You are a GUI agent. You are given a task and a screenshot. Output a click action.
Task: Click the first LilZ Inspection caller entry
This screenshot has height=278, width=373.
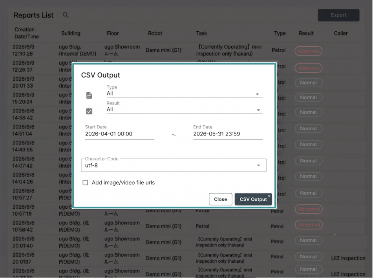click(x=348, y=258)
